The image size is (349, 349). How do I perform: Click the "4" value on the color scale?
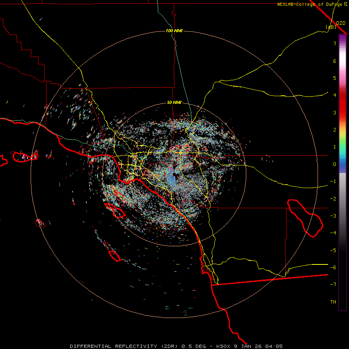pyautogui.click(x=335, y=95)
